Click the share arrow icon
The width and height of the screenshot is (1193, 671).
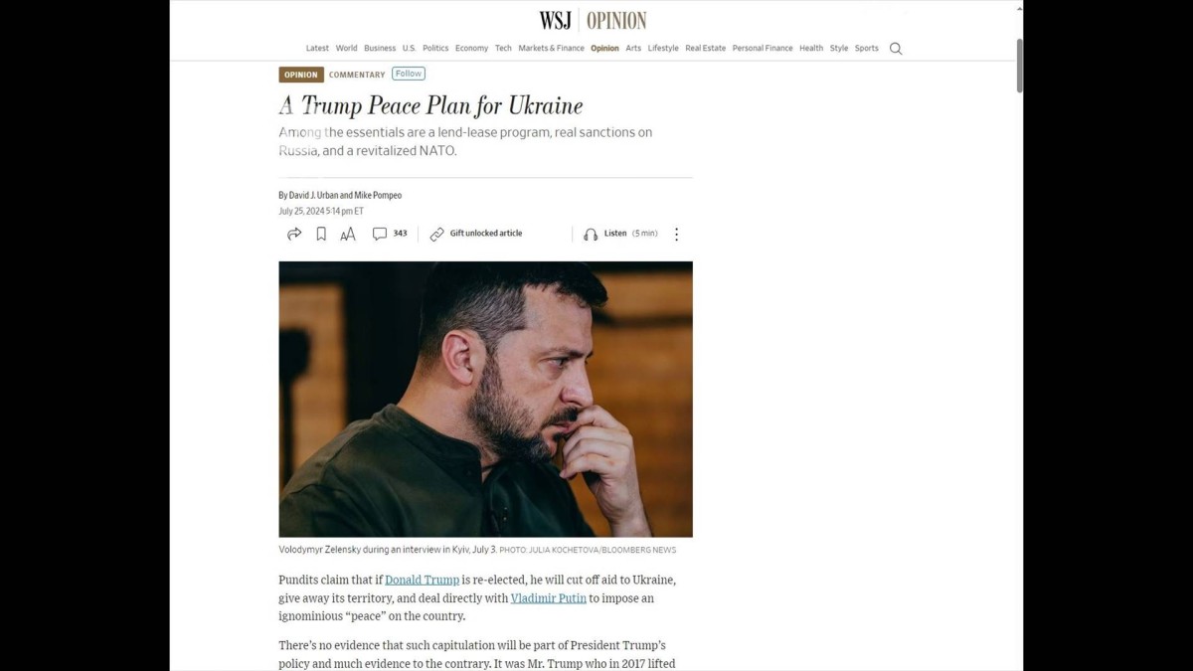[294, 234]
